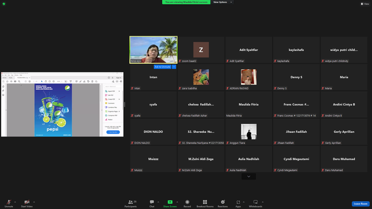This screenshot has width=372, height=209.
Task: Open View Options dropdown
Action: (x=222, y=2)
